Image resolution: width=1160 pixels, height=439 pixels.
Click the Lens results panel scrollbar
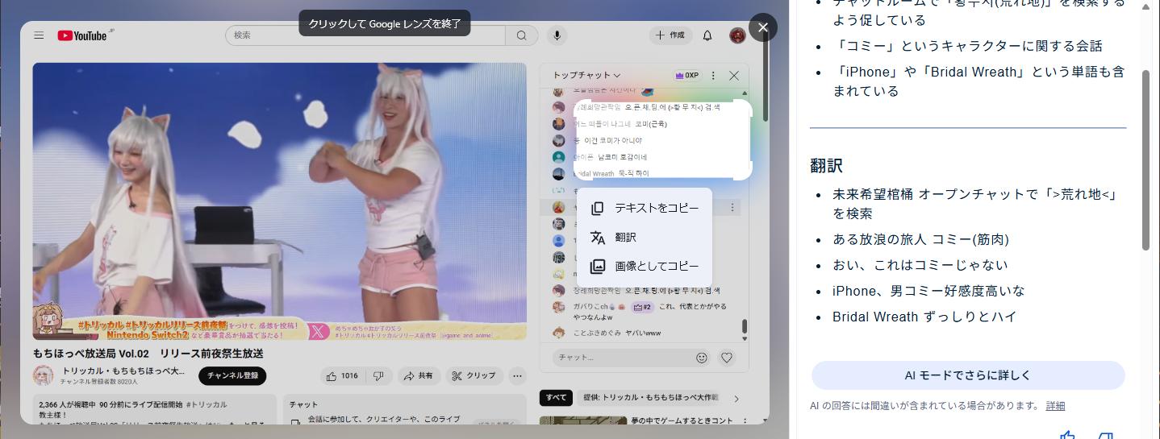(1145, 161)
